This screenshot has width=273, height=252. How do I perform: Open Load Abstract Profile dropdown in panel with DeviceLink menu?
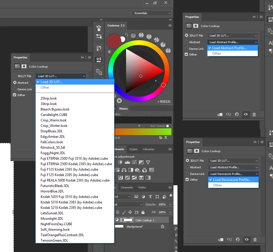coord(233,167)
